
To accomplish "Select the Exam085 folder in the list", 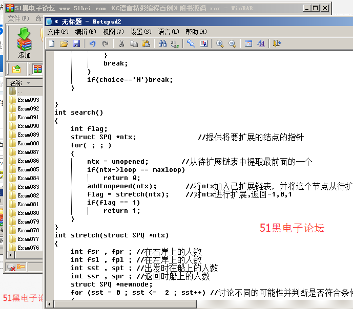I will click(x=28, y=169).
